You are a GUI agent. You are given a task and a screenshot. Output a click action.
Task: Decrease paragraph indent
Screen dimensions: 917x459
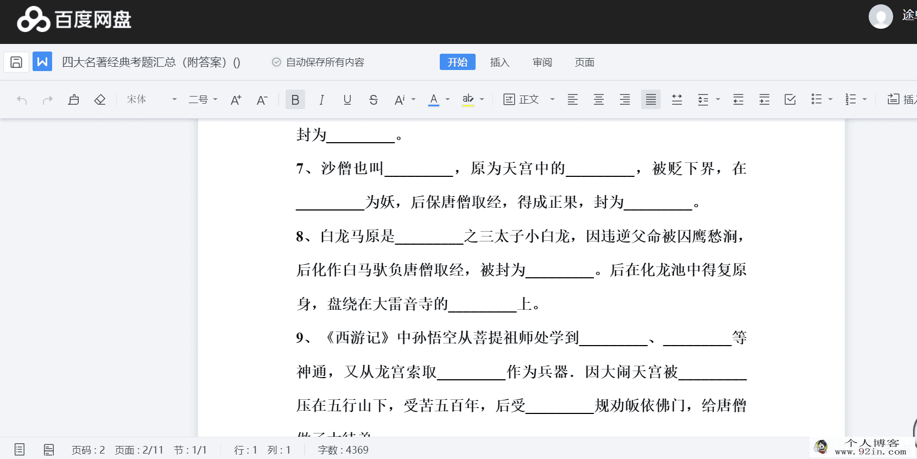point(738,100)
